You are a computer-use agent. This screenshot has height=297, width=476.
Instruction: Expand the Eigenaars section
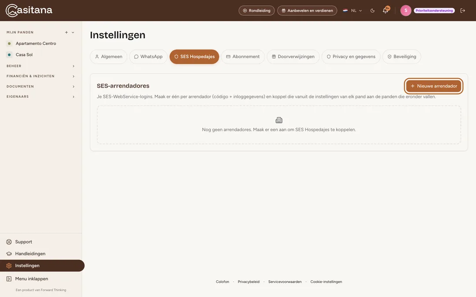click(41, 97)
